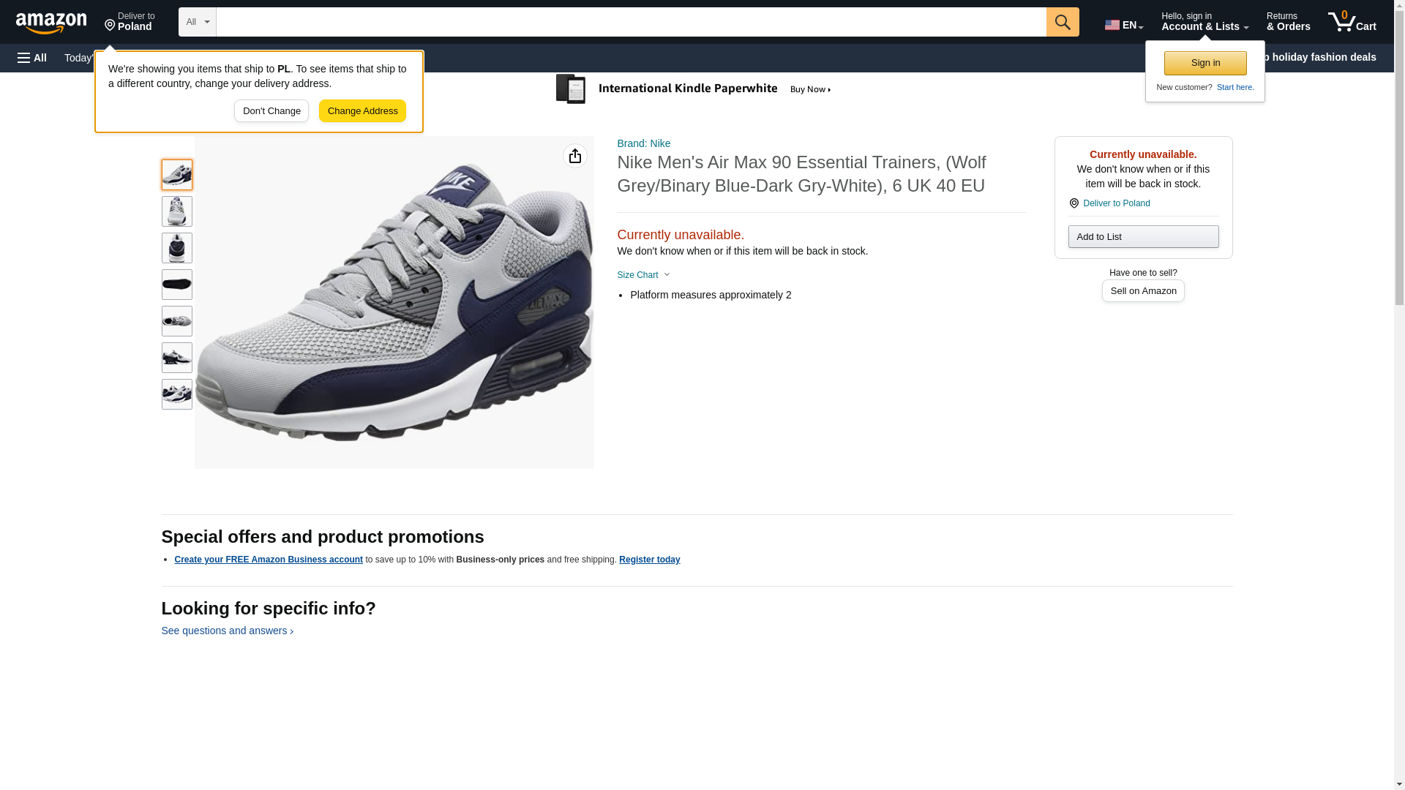Expand the search category All dropdown
Viewport: 1405px width, 790px height.
(x=197, y=22)
